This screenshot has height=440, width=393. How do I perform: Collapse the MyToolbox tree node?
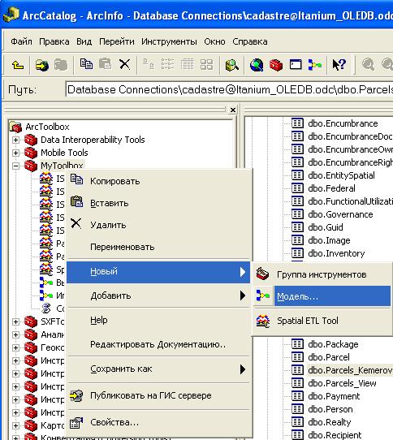[x=15, y=166]
